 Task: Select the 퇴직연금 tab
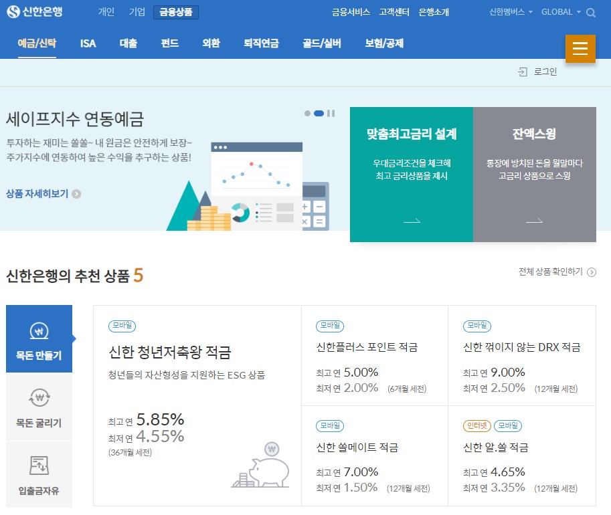point(262,43)
